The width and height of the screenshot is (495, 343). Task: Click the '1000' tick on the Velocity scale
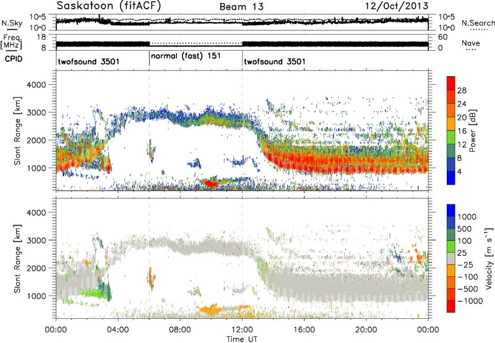click(x=467, y=217)
